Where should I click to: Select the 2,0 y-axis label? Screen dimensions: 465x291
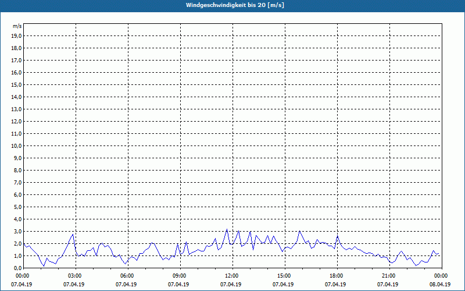click(x=17, y=243)
